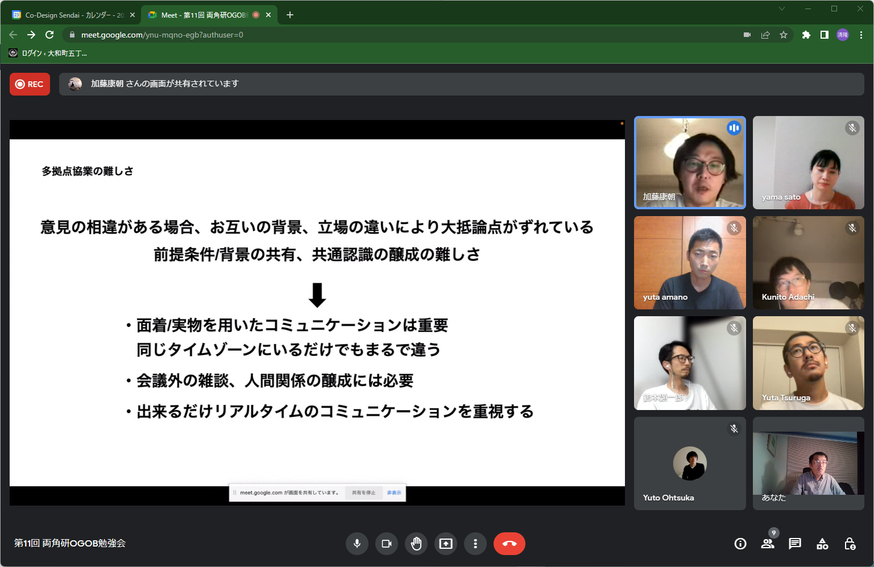This screenshot has width=874, height=567.
Task: Raise hand using the hand icon
Action: point(416,544)
